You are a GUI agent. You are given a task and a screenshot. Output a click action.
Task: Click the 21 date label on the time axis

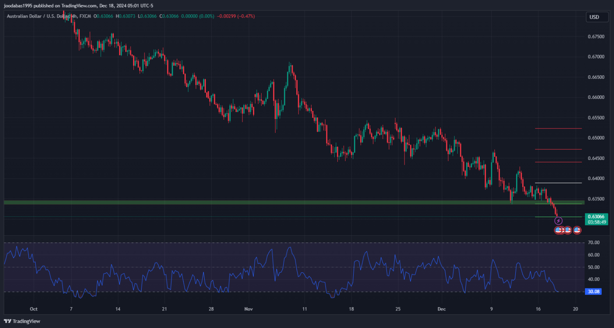(164, 309)
